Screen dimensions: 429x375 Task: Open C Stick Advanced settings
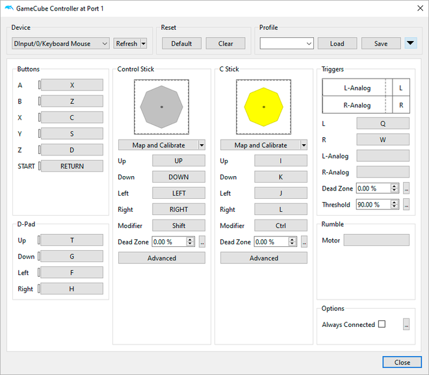tap(264, 258)
